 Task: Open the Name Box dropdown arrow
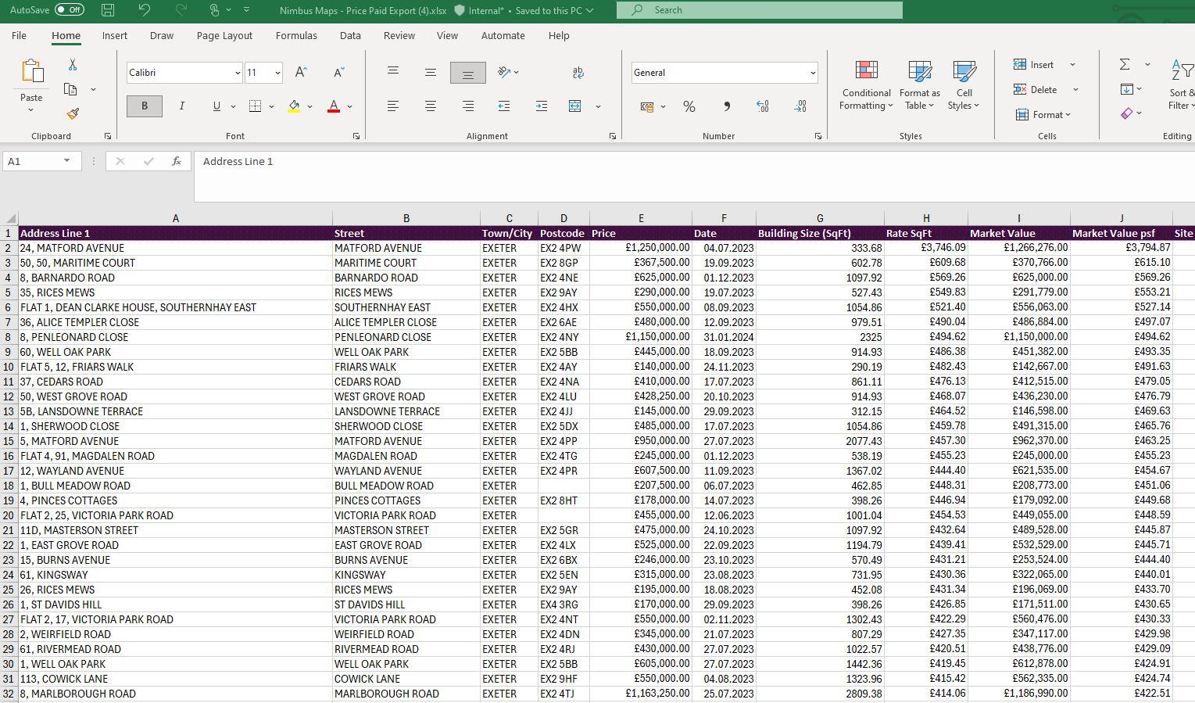[x=66, y=161]
